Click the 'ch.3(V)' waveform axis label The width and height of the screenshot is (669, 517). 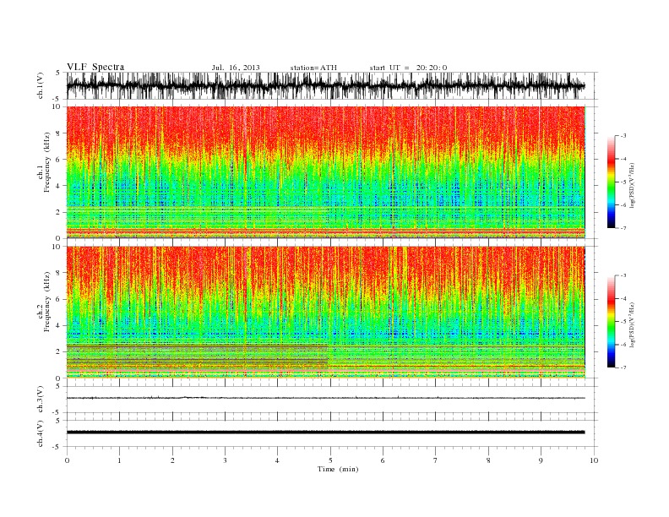click(x=41, y=400)
